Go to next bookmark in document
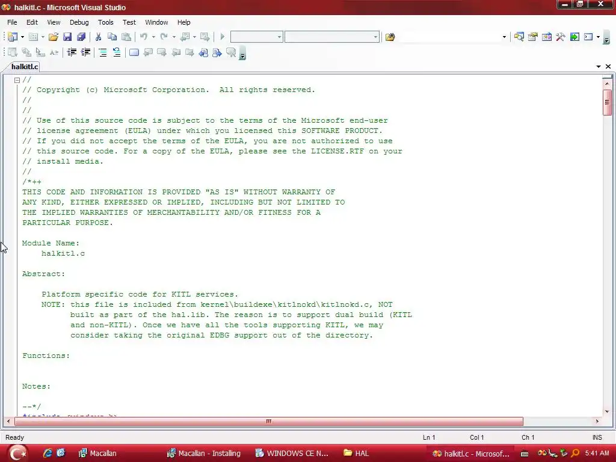Image resolution: width=616 pixels, height=462 pixels. (217, 52)
